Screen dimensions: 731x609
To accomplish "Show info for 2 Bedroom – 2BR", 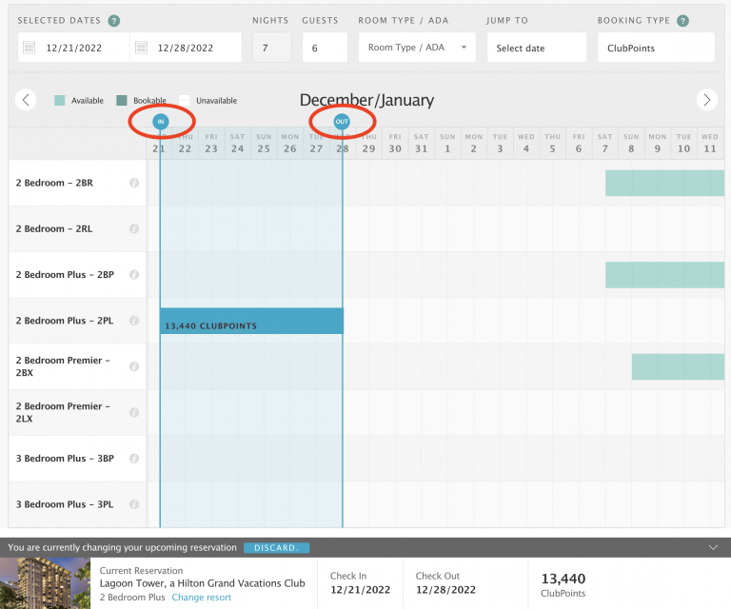I will click(x=134, y=183).
